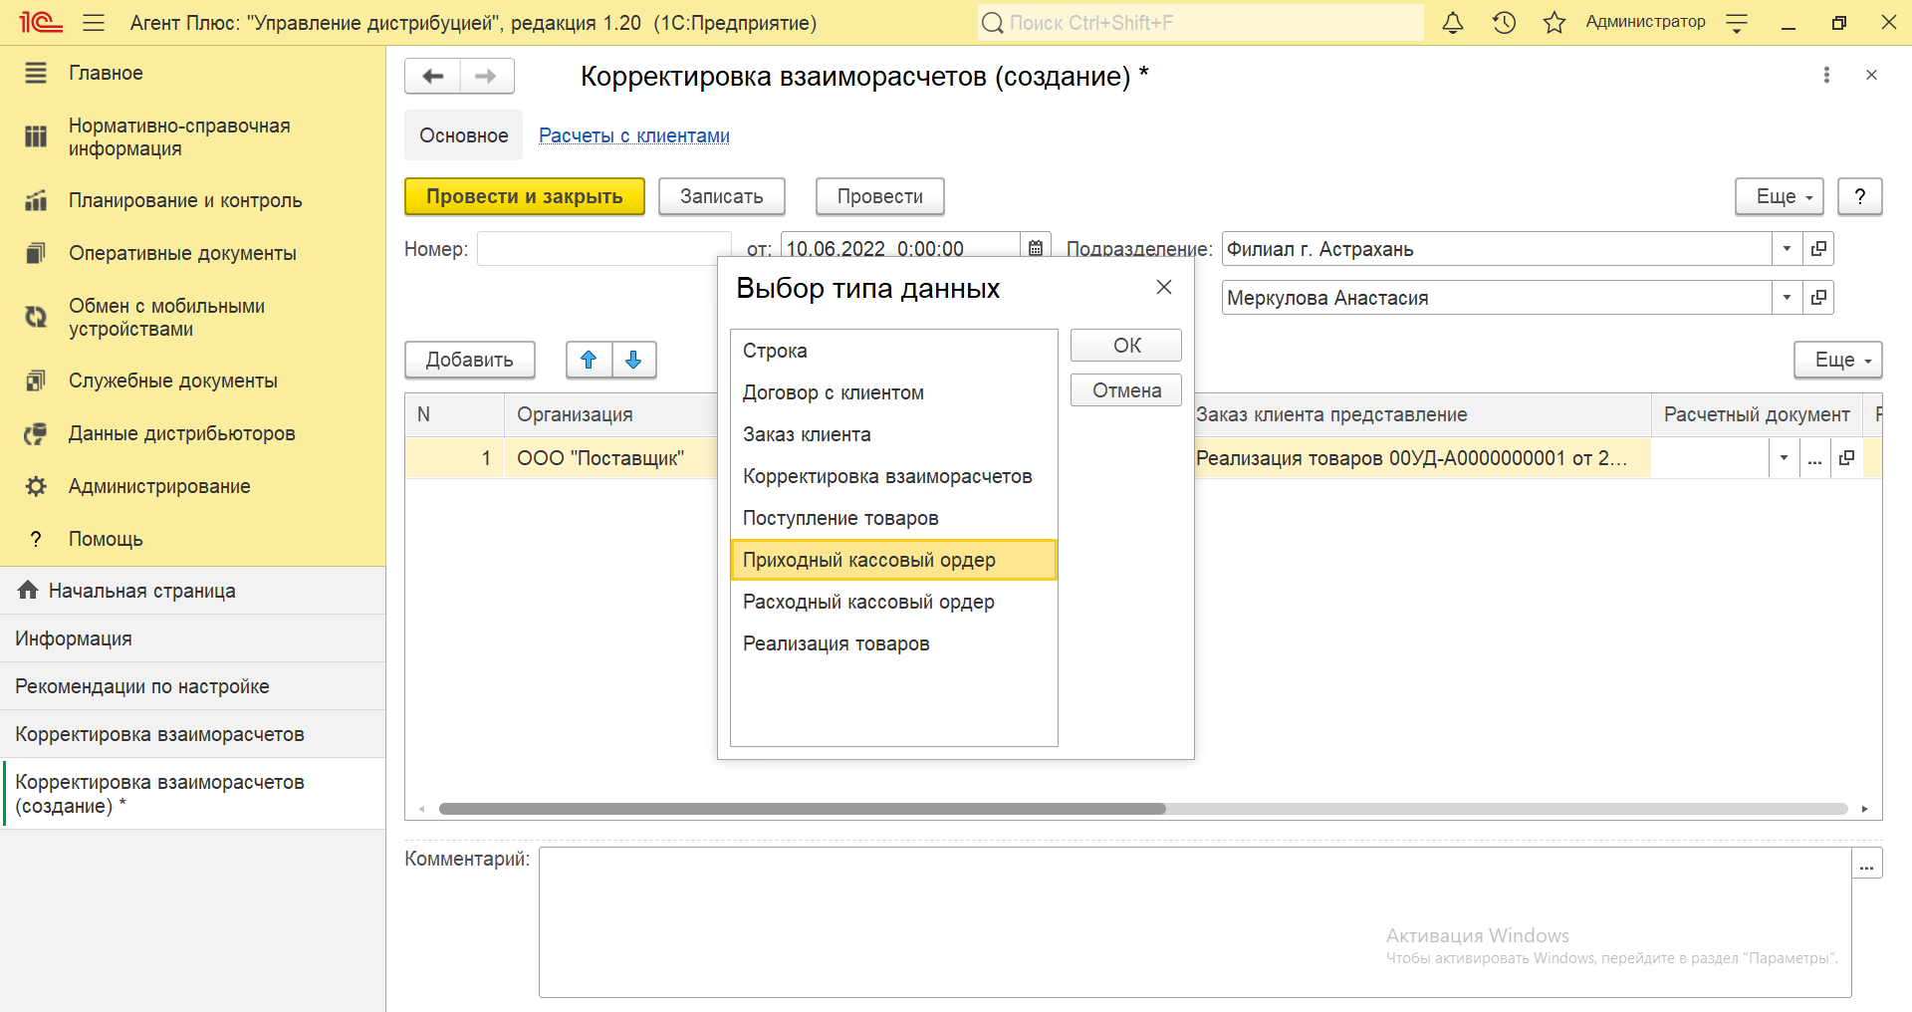
Task: Open the 1C main menu icon
Action: click(40, 22)
